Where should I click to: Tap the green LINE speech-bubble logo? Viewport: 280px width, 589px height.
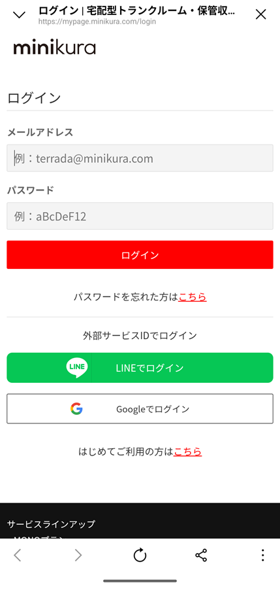click(77, 368)
